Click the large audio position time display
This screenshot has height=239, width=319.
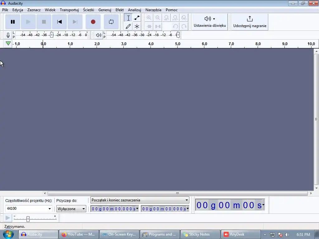click(x=229, y=205)
